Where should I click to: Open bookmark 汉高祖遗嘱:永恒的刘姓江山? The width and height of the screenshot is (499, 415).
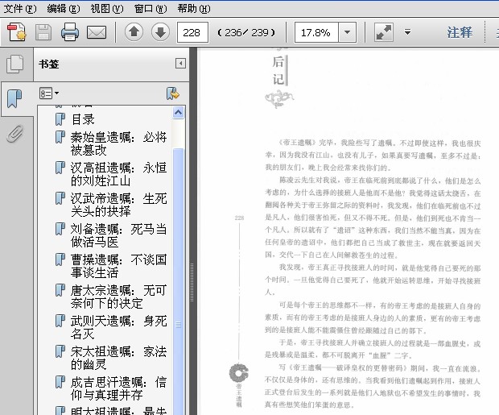click(119, 174)
